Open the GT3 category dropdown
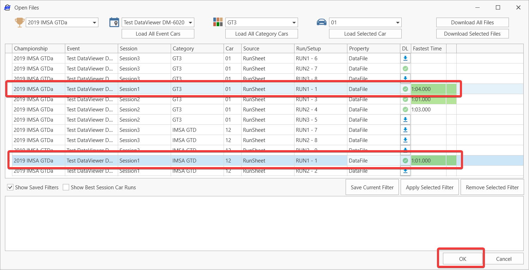 [x=262, y=23]
